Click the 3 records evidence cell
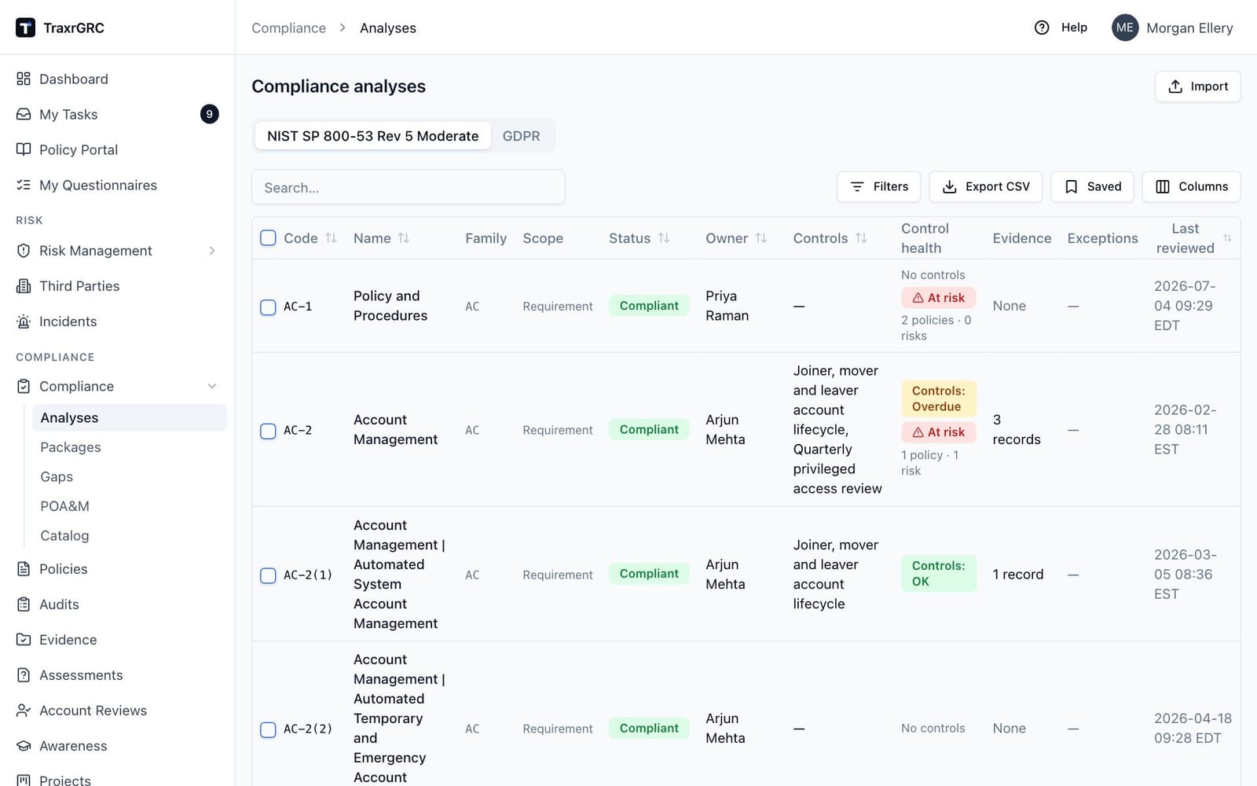Image resolution: width=1257 pixels, height=786 pixels. (x=1016, y=429)
